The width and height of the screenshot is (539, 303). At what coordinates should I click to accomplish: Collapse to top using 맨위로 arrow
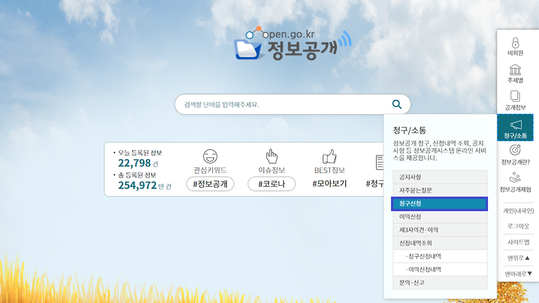(518, 258)
